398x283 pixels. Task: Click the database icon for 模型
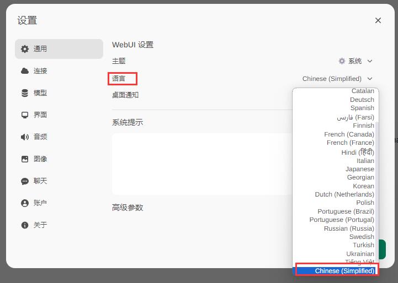[25, 93]
